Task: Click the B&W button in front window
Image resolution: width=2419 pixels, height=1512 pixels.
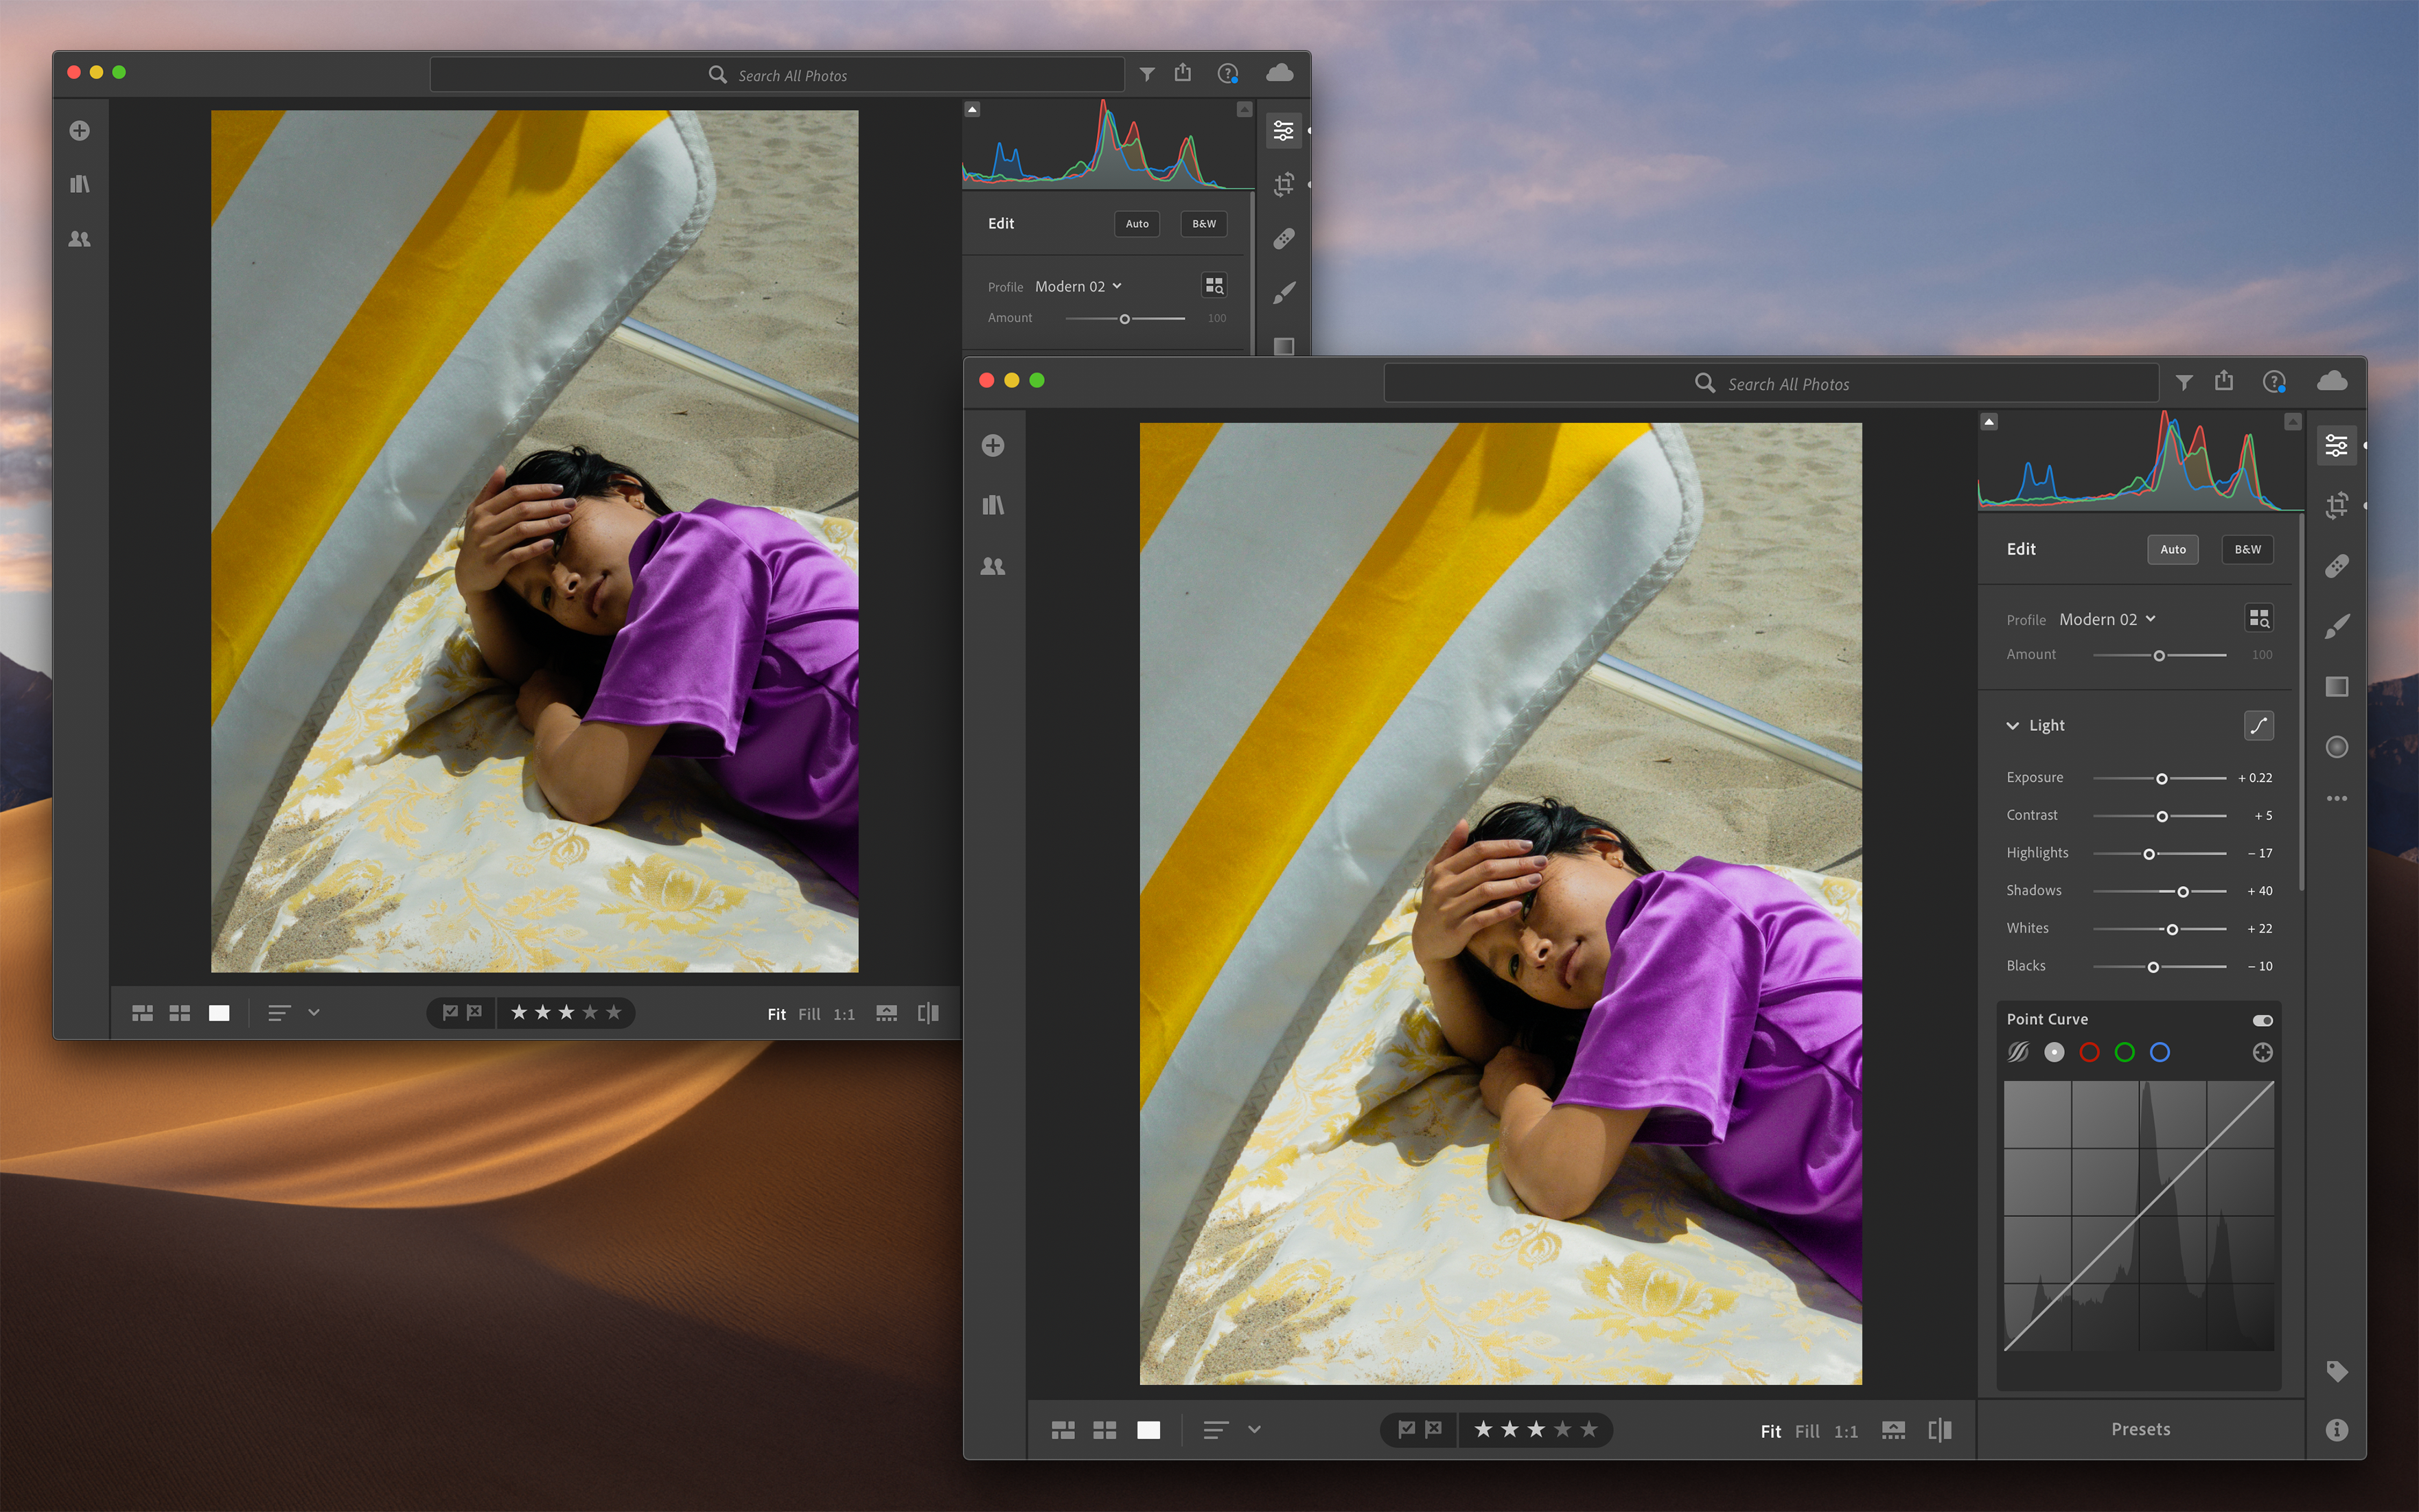Action: point(2247,549)
